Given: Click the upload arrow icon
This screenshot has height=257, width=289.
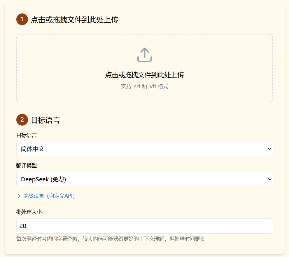Looking at the screenshot, I should (145, 55).
